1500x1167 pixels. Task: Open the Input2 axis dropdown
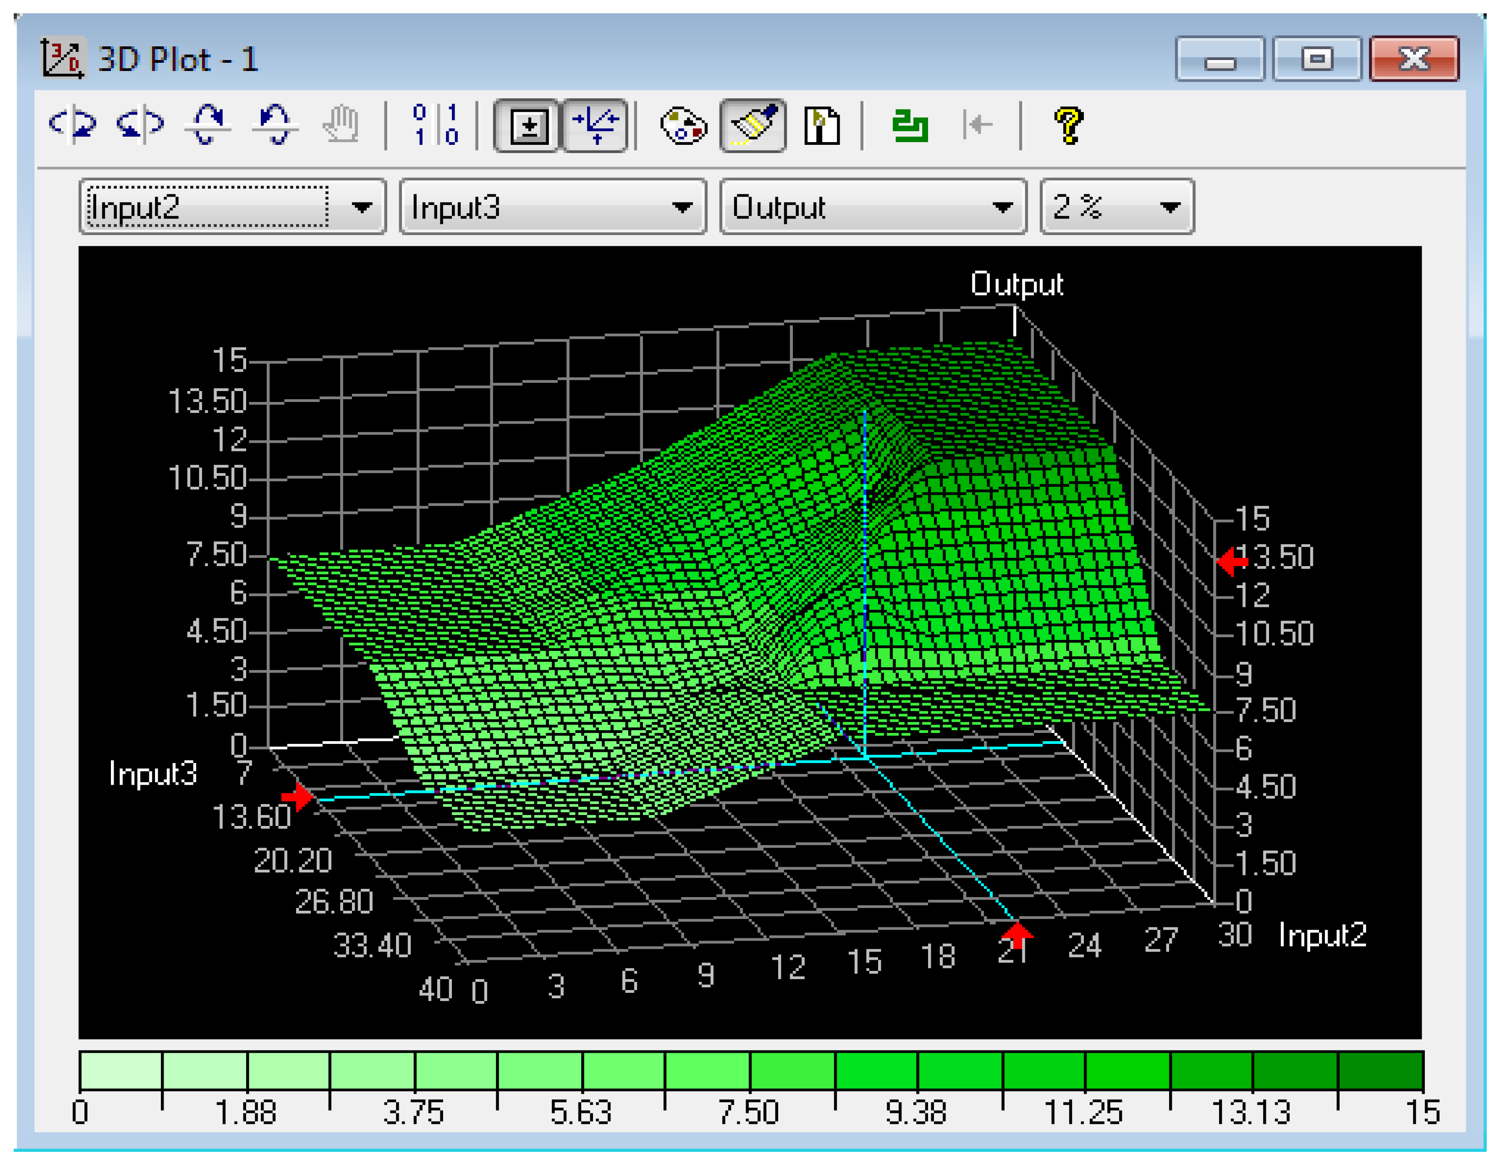pos(362,207)
